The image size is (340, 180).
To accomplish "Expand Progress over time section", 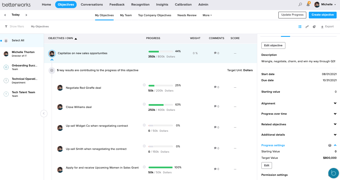I will pos(335,114).
